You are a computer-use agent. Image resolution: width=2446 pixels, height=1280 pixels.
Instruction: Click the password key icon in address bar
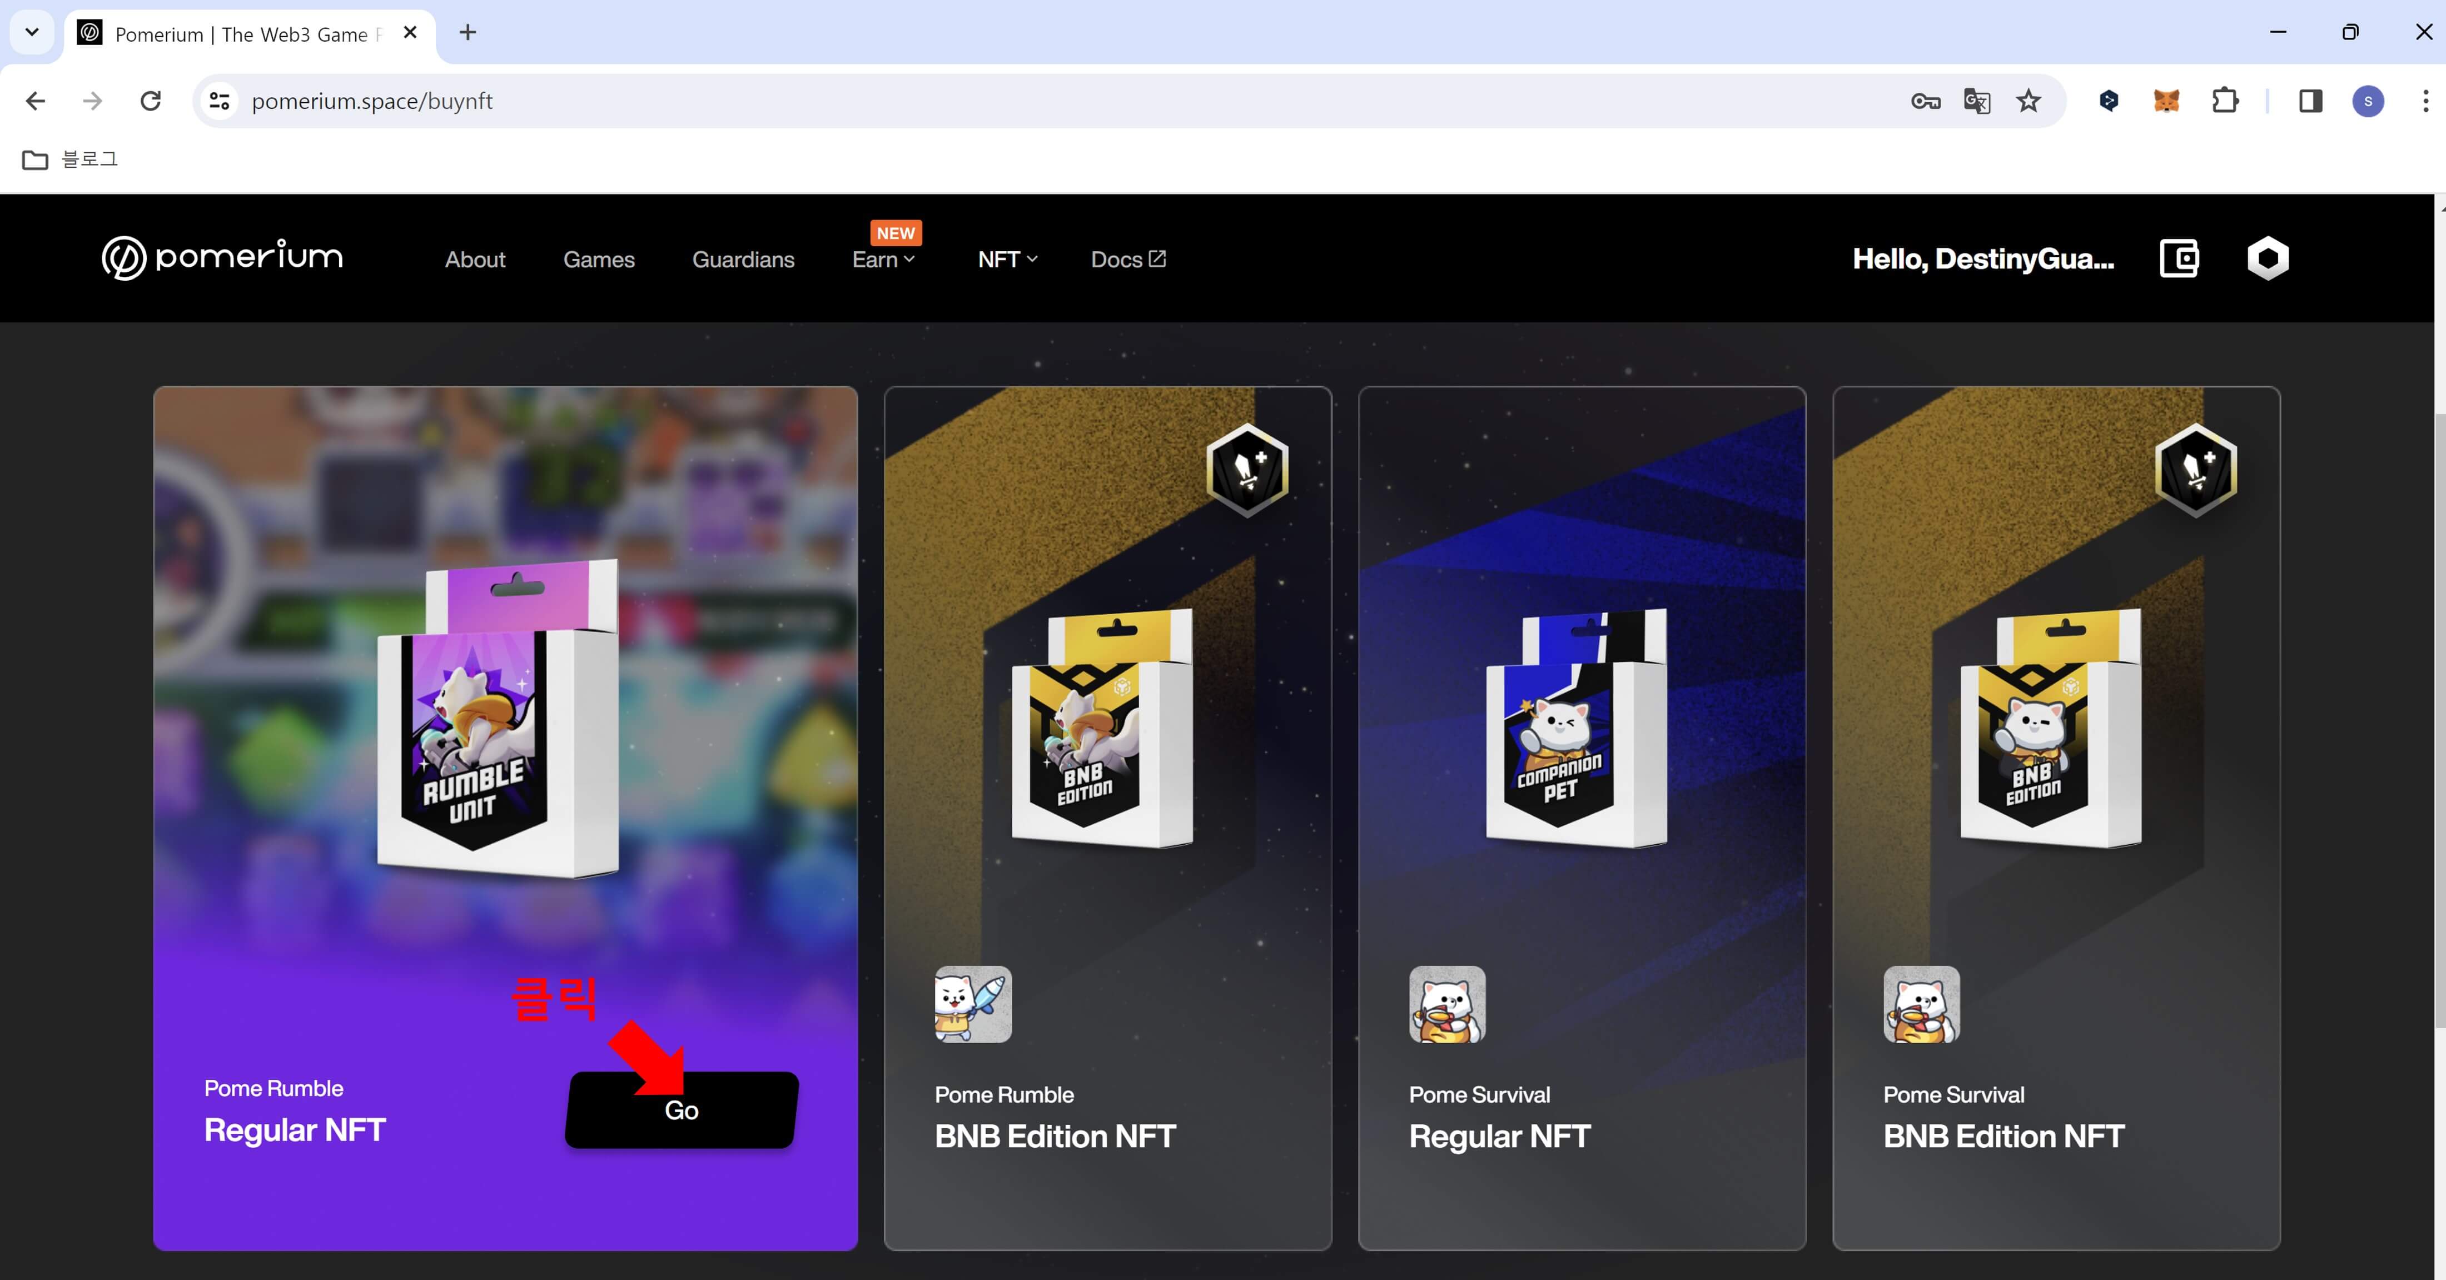pos(1925,101)
